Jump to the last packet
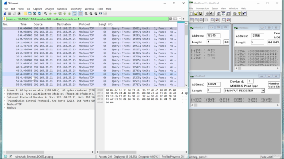The height and width of the screenshot is (159, 284). coord(69,14)
